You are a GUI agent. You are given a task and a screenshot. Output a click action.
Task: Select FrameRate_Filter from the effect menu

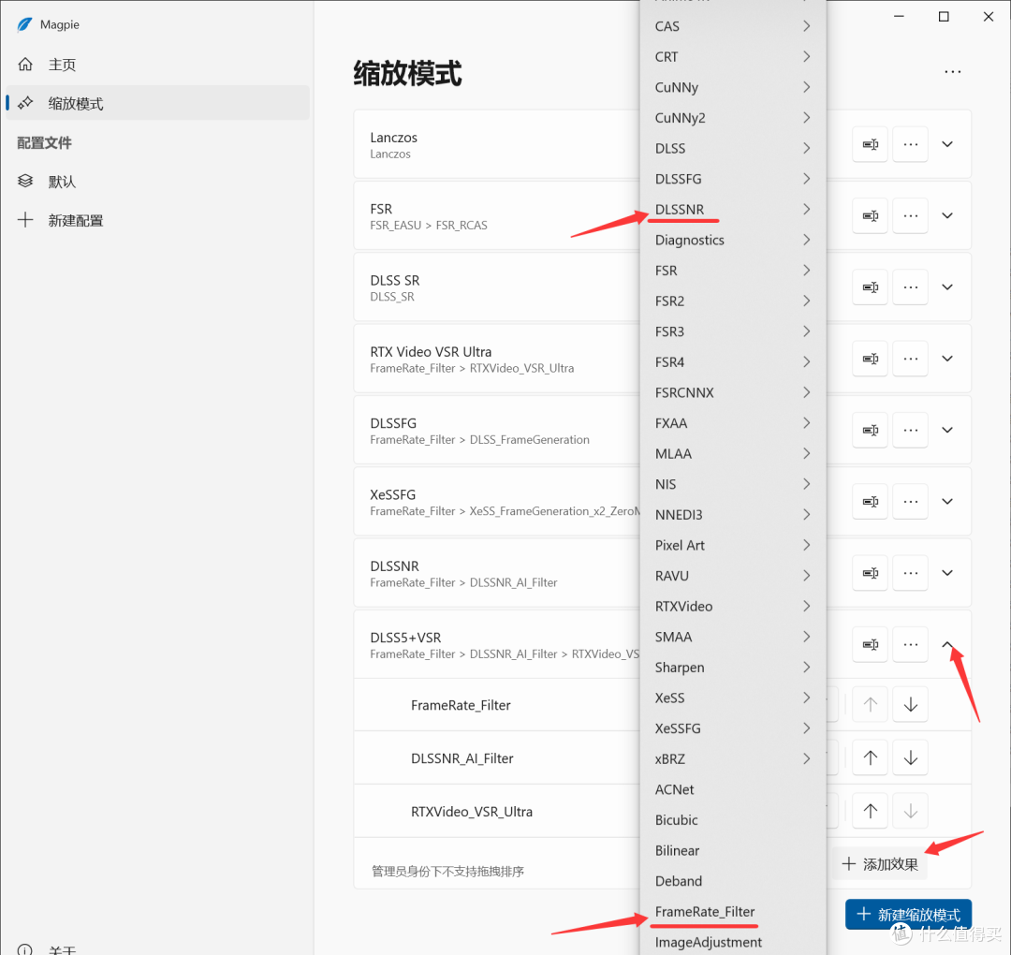point(733,912)
